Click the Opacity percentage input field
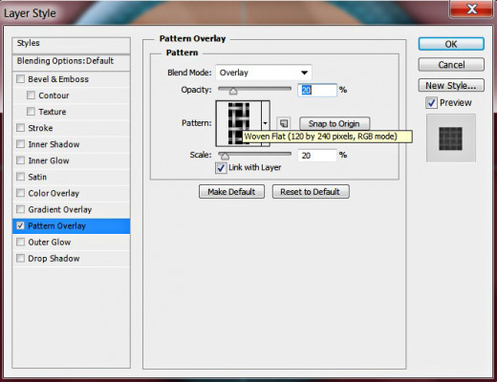Viewport: 497px width, 382px height. click(317, 90)
